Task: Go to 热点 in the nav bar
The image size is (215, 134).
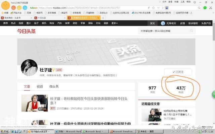Action: tap(13, 23)
